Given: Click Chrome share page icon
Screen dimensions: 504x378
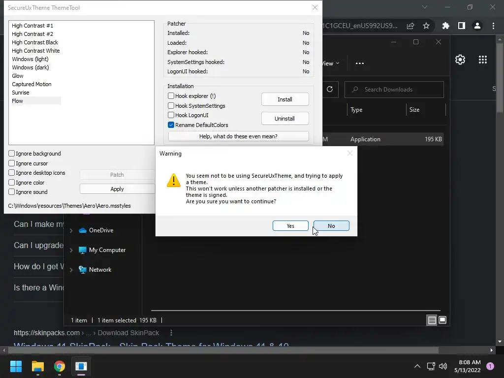Looking at the screenshot, I should [x=410, y=26].
